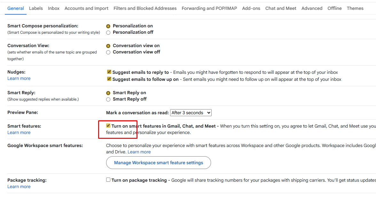The height and width of the screenshot is (197, 376).
Task: Select Personalization on radio button
Action: point(108,26)
